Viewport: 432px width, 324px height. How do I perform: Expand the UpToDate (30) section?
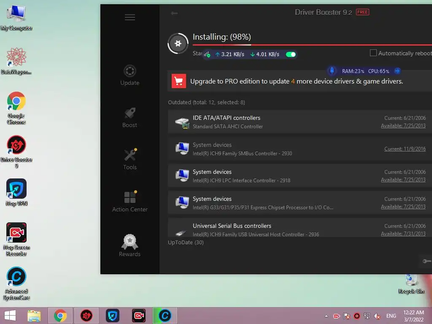point(186,243)
